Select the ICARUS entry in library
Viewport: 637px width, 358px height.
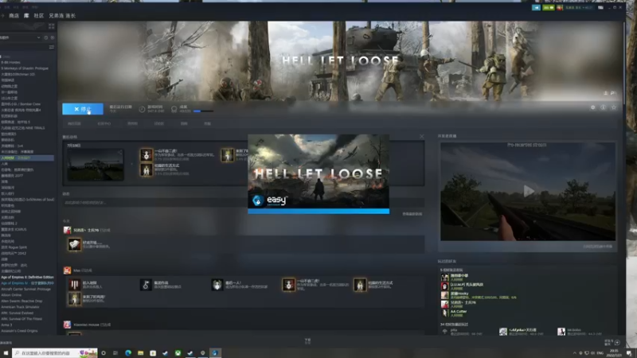point(14,229)
